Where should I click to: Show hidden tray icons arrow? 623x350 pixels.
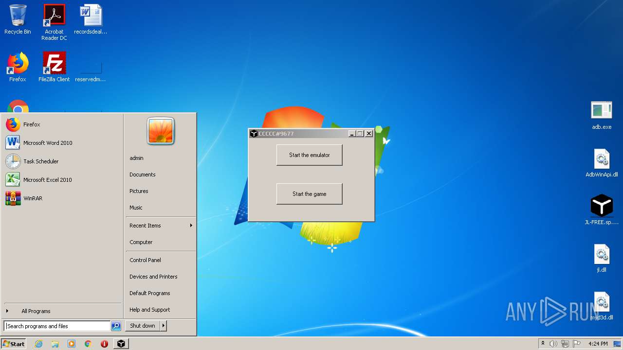pos(543,344)
